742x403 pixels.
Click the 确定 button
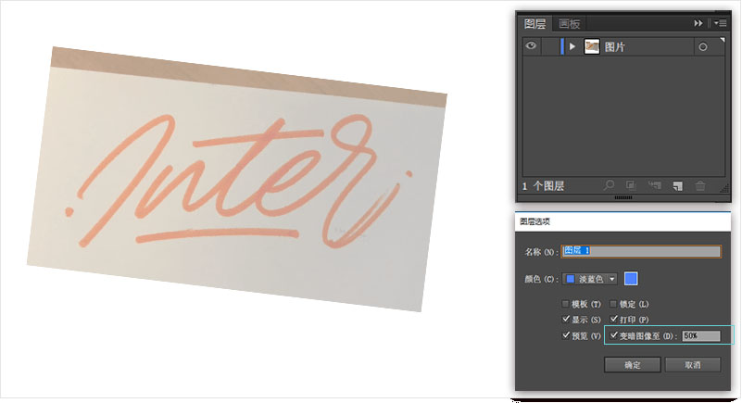tap(632, 365)
